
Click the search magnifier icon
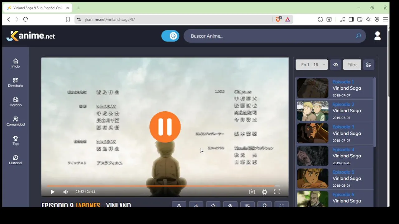358,36
